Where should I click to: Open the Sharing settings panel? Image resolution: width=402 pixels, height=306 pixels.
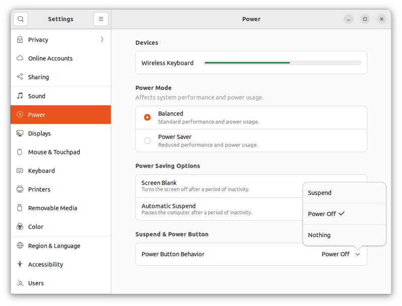61,77
